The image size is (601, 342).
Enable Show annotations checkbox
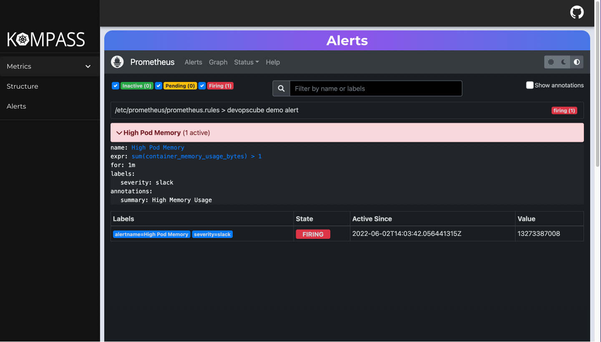(x=530, y=85)
